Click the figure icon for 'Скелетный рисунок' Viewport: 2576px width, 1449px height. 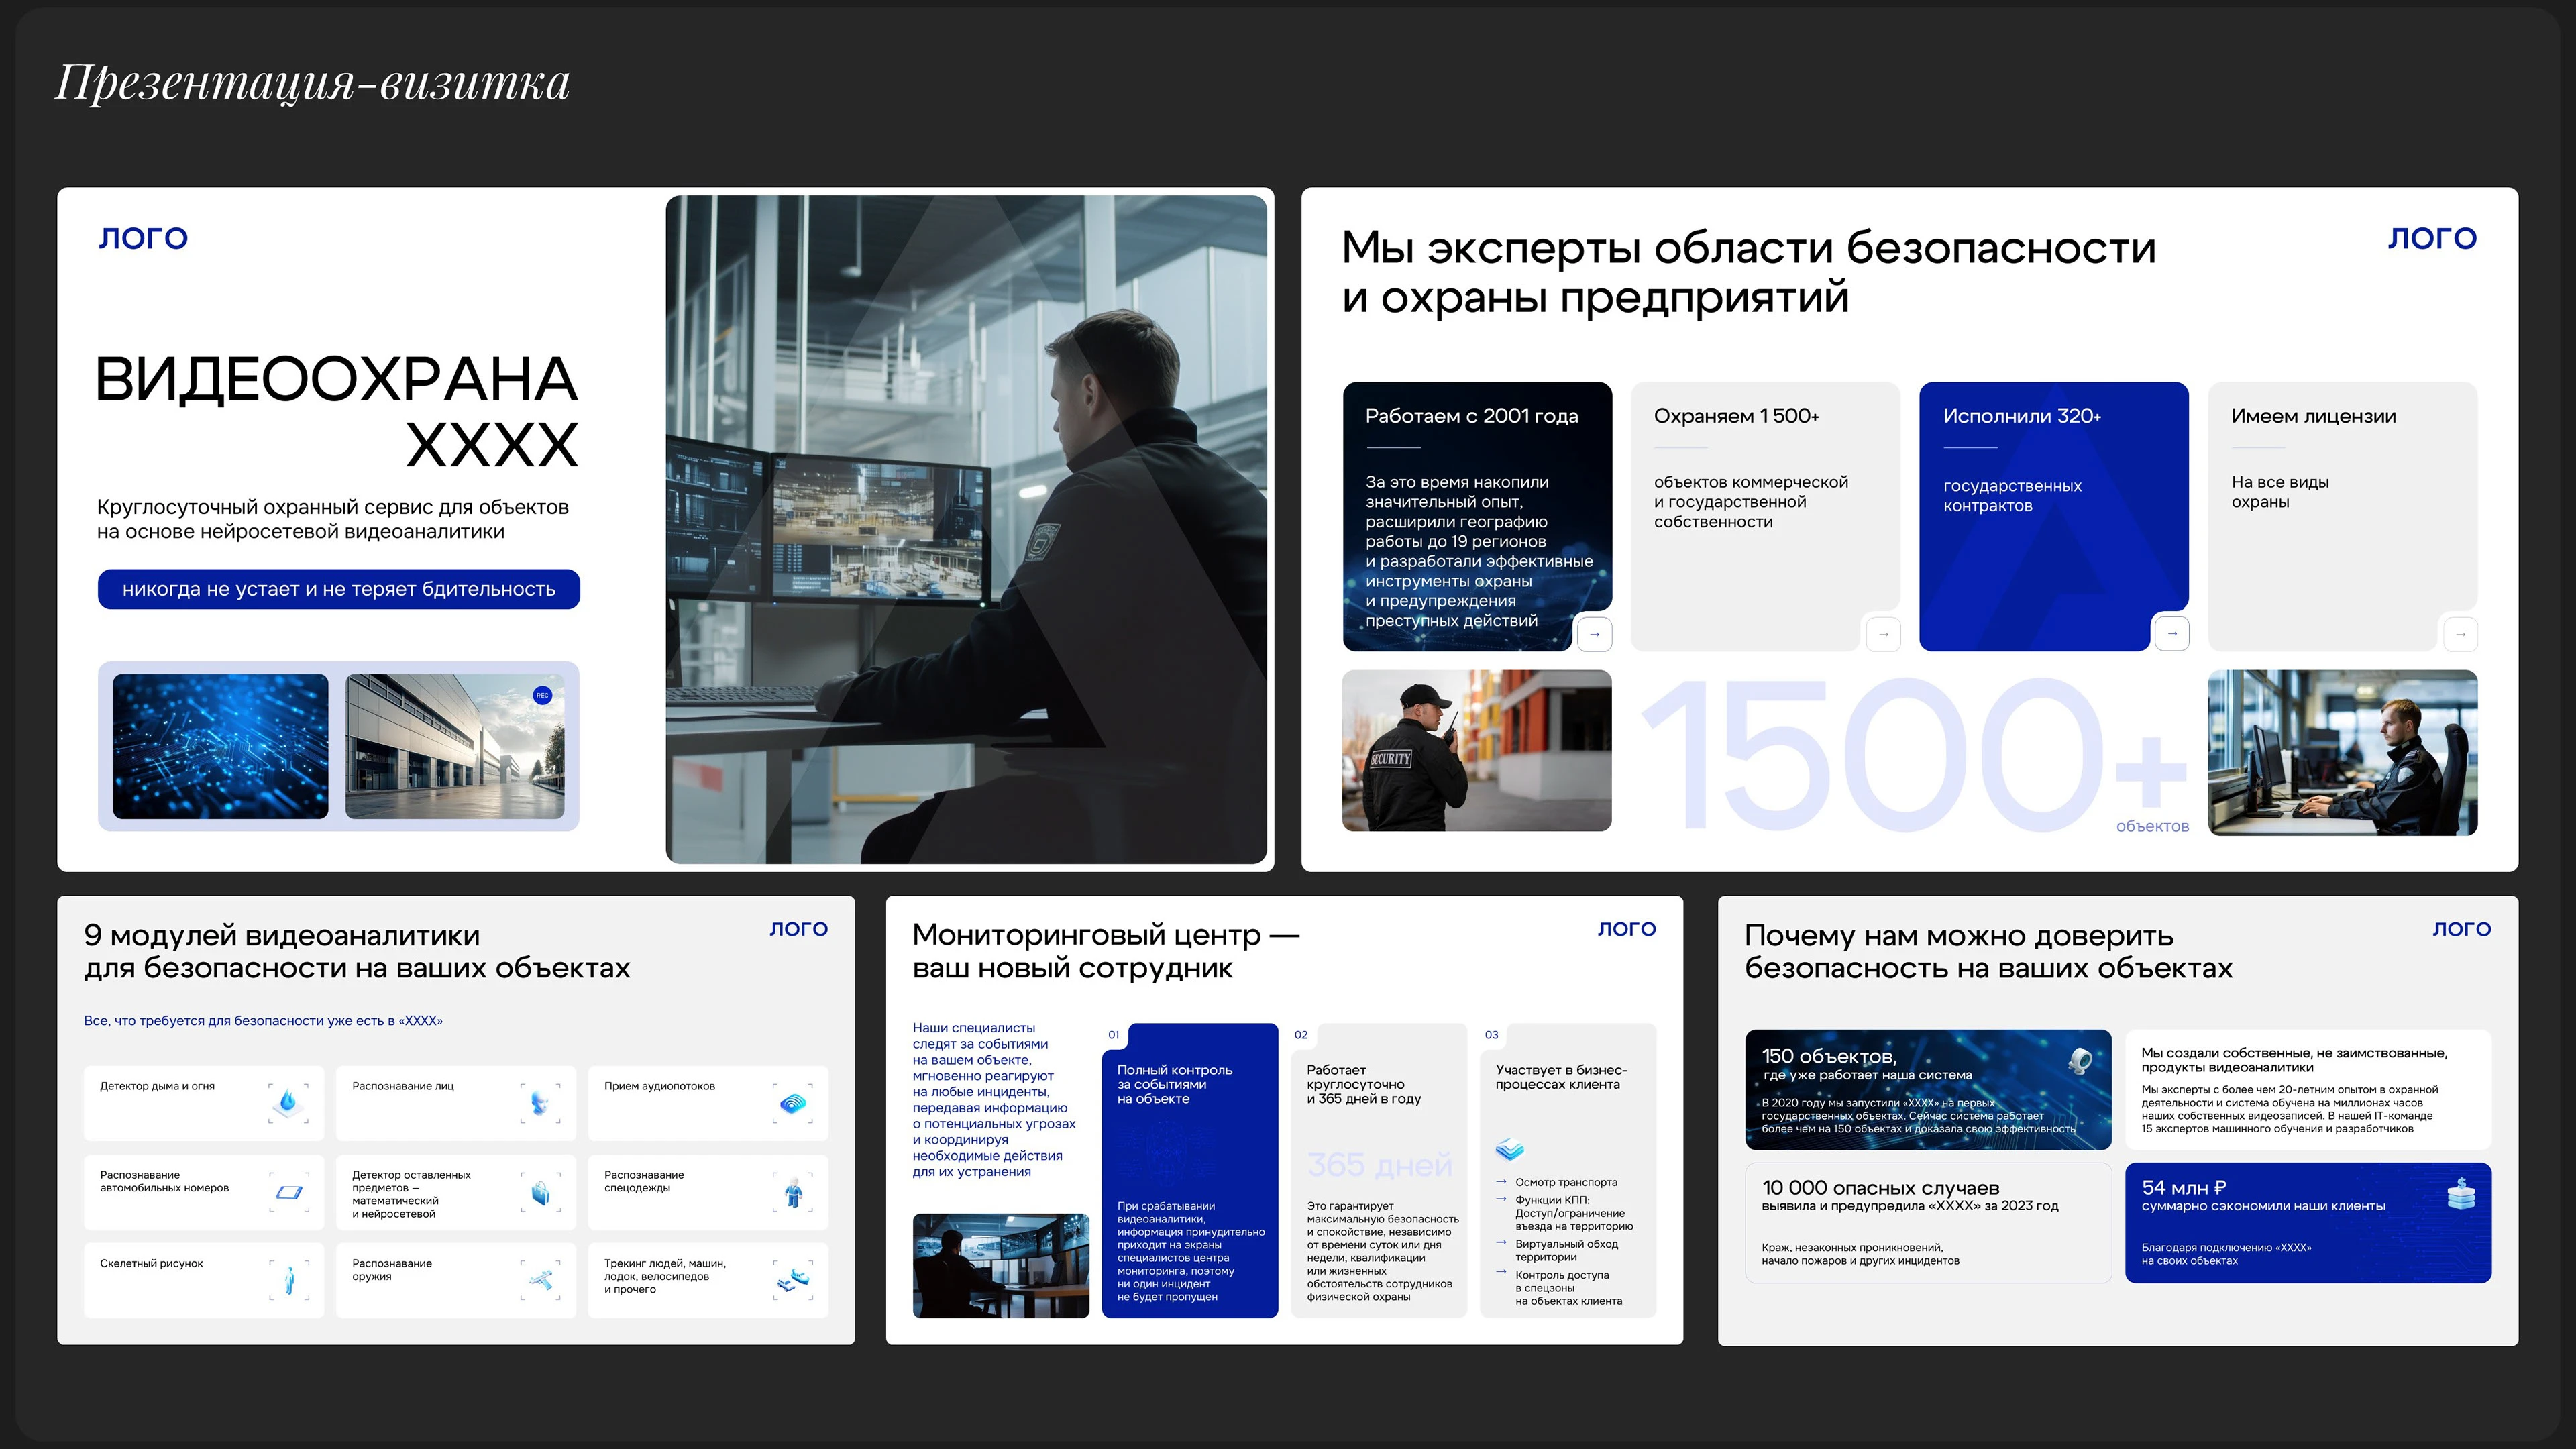coord(289,1280)
